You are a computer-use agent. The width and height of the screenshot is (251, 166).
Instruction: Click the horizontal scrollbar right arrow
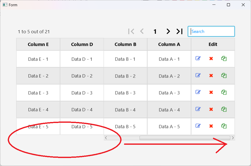[233, 138]
